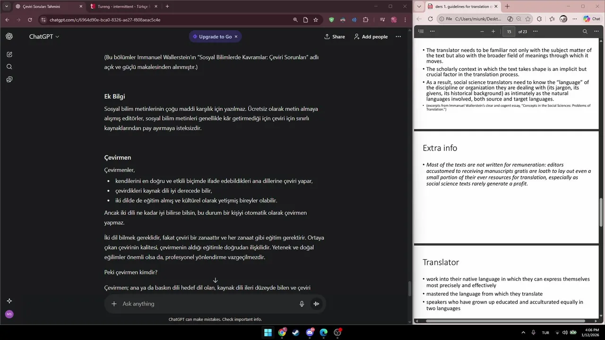The width and height of the screenshot is (605, 340).
Task: Click the ChatGPT conversation scrollbar thumb
Action: [410, 289]
